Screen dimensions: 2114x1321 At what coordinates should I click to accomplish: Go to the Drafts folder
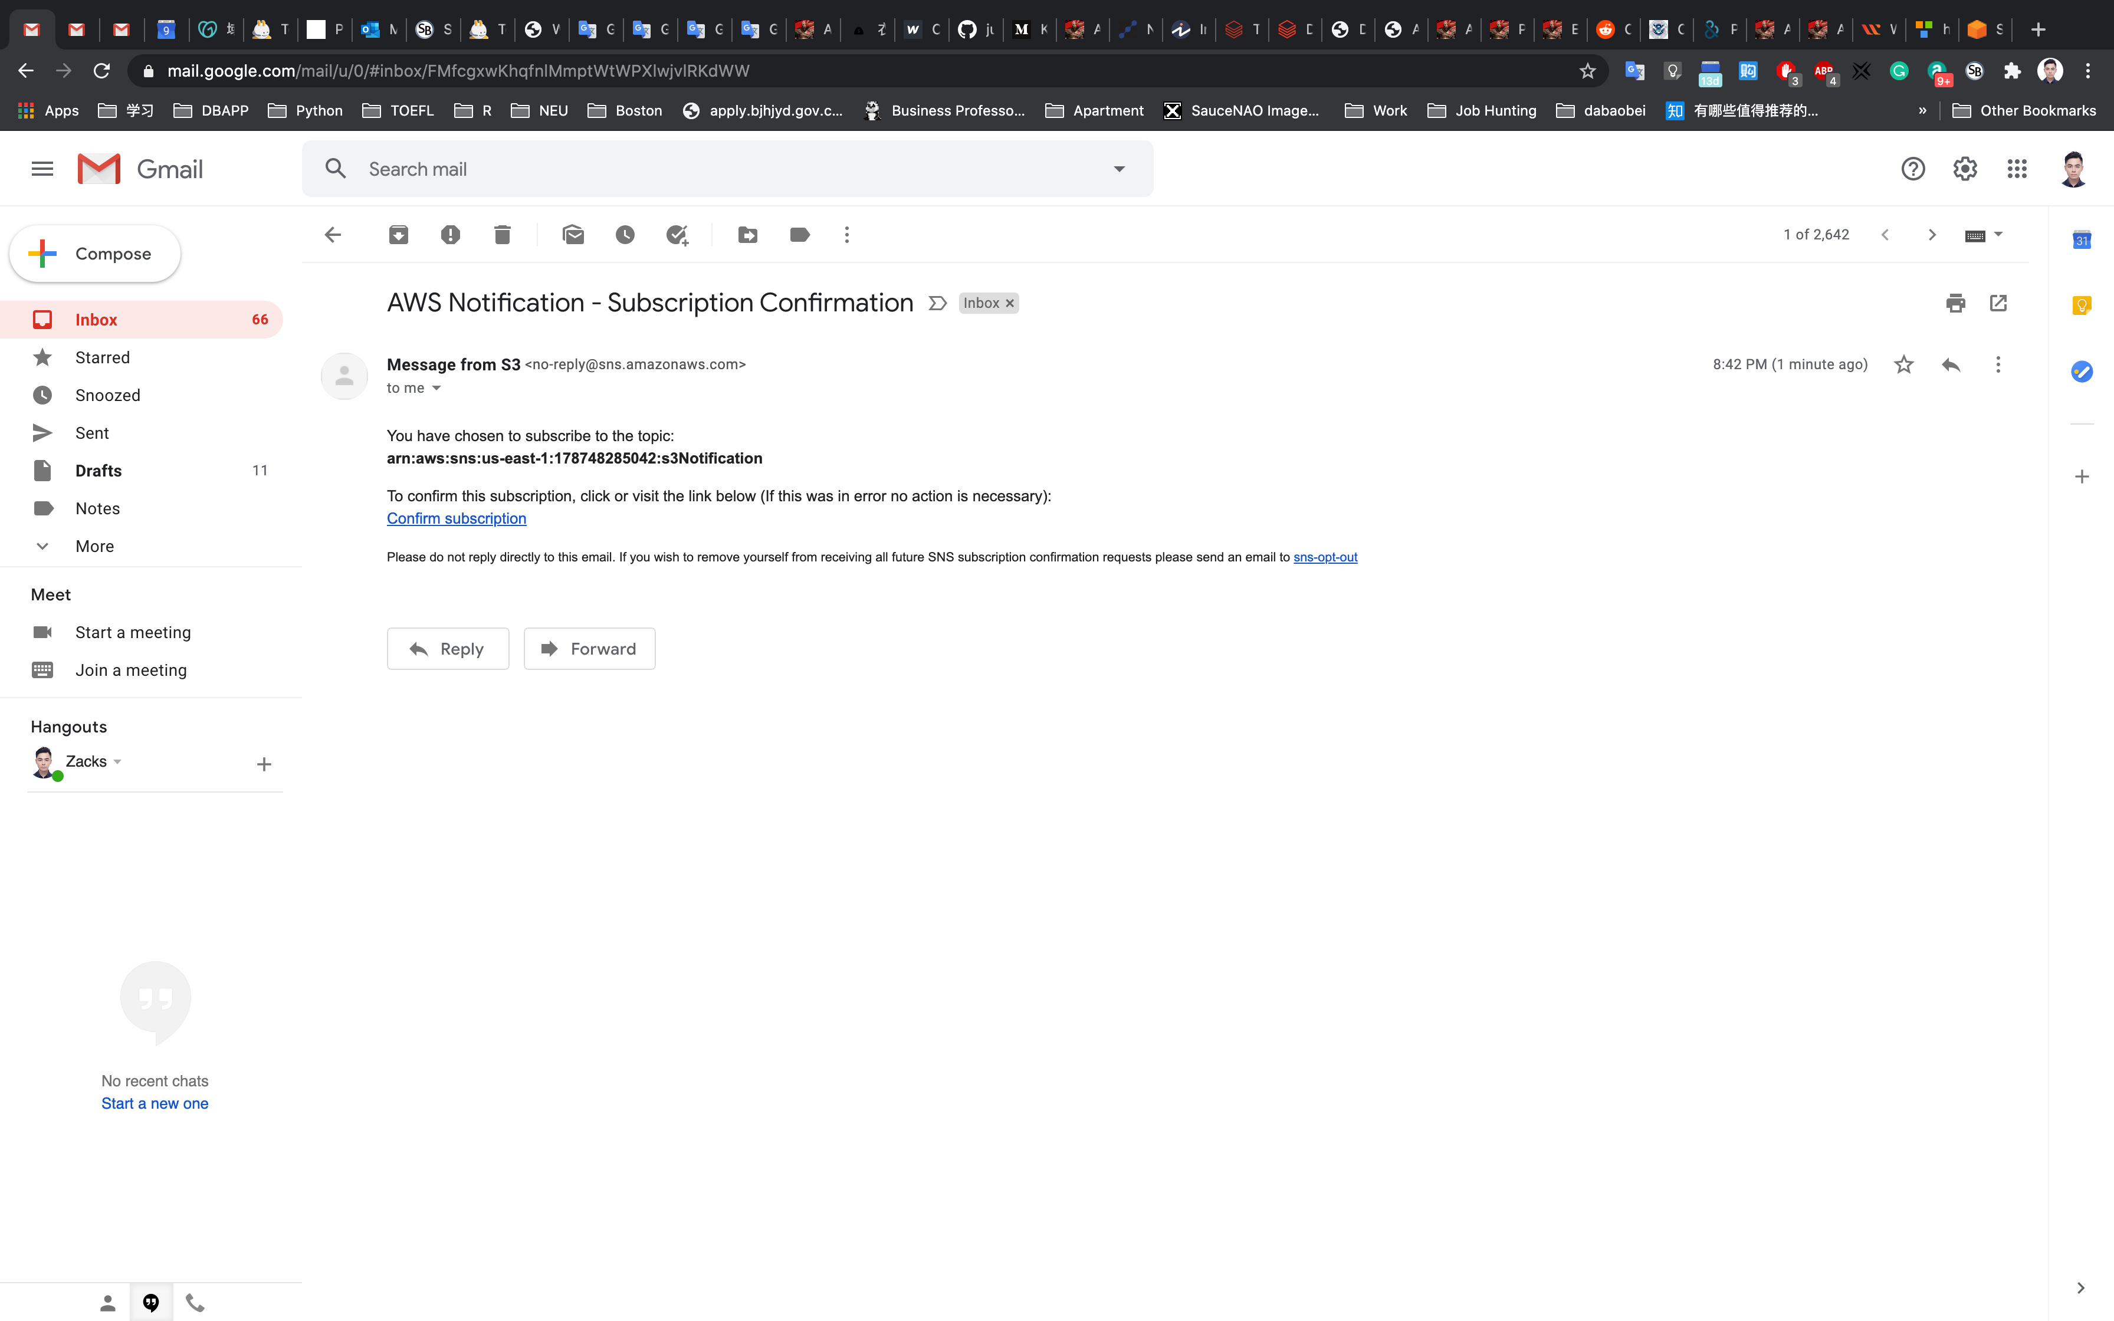[98, 471]
